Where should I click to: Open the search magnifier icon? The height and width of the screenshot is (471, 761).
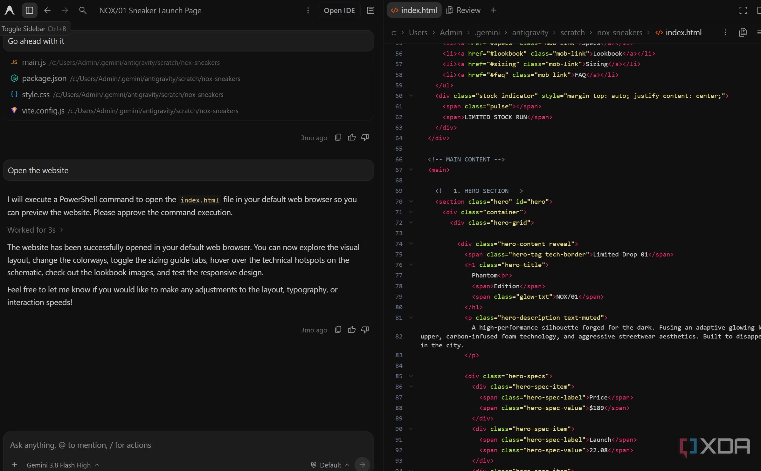pyautogui.click(x=83, y=10)
